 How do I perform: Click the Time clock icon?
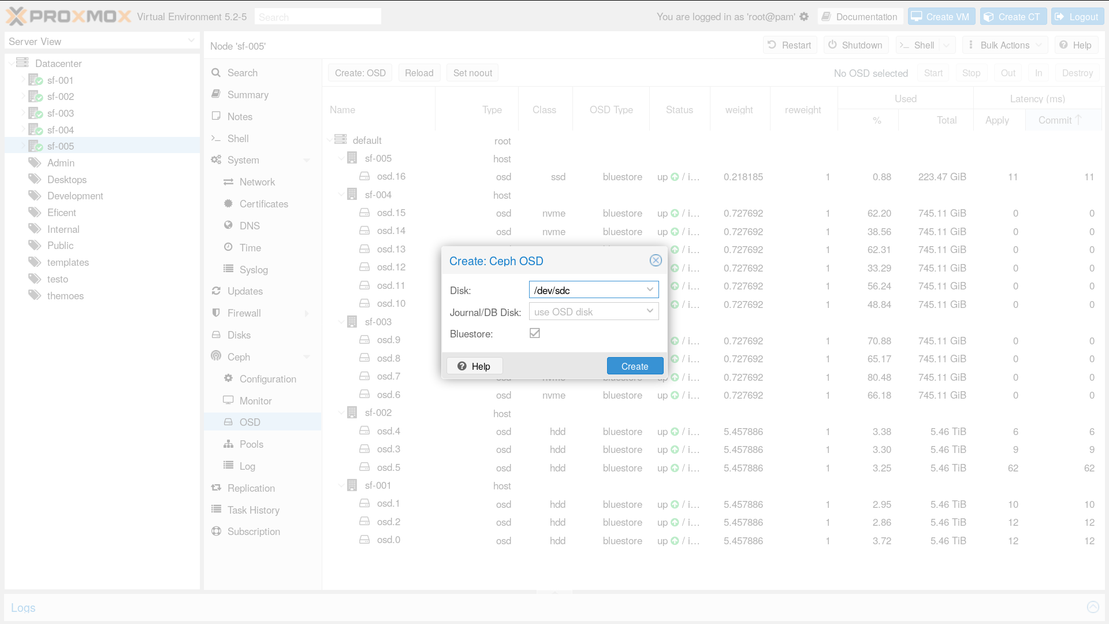[x=228, y=247]
